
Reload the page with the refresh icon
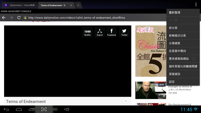tap(19, 18)
